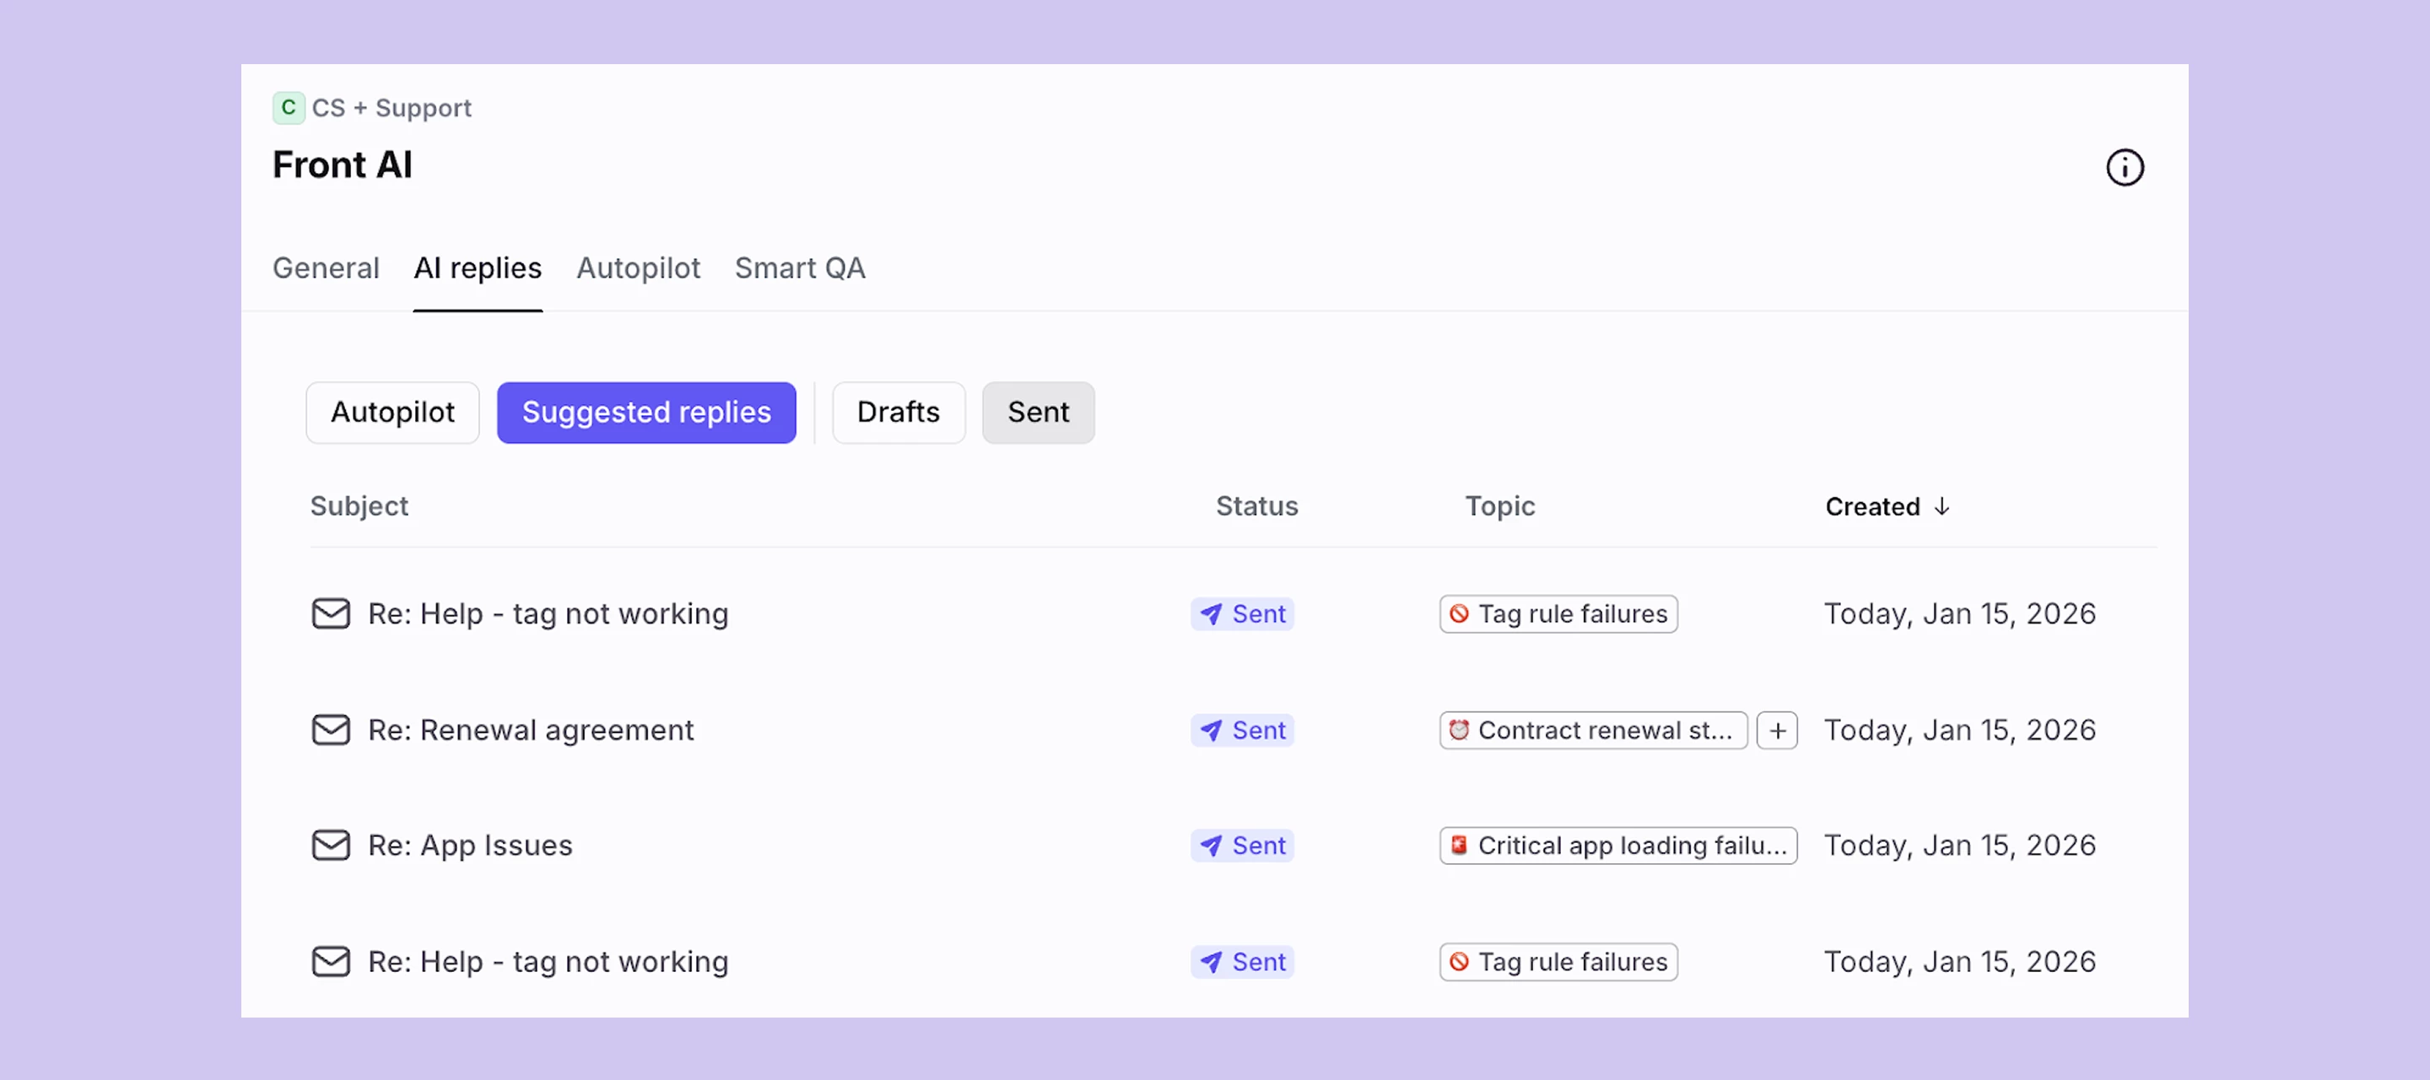Click the paper plane icon in the "Re: App Issues" Sent status

(1210, 845)
